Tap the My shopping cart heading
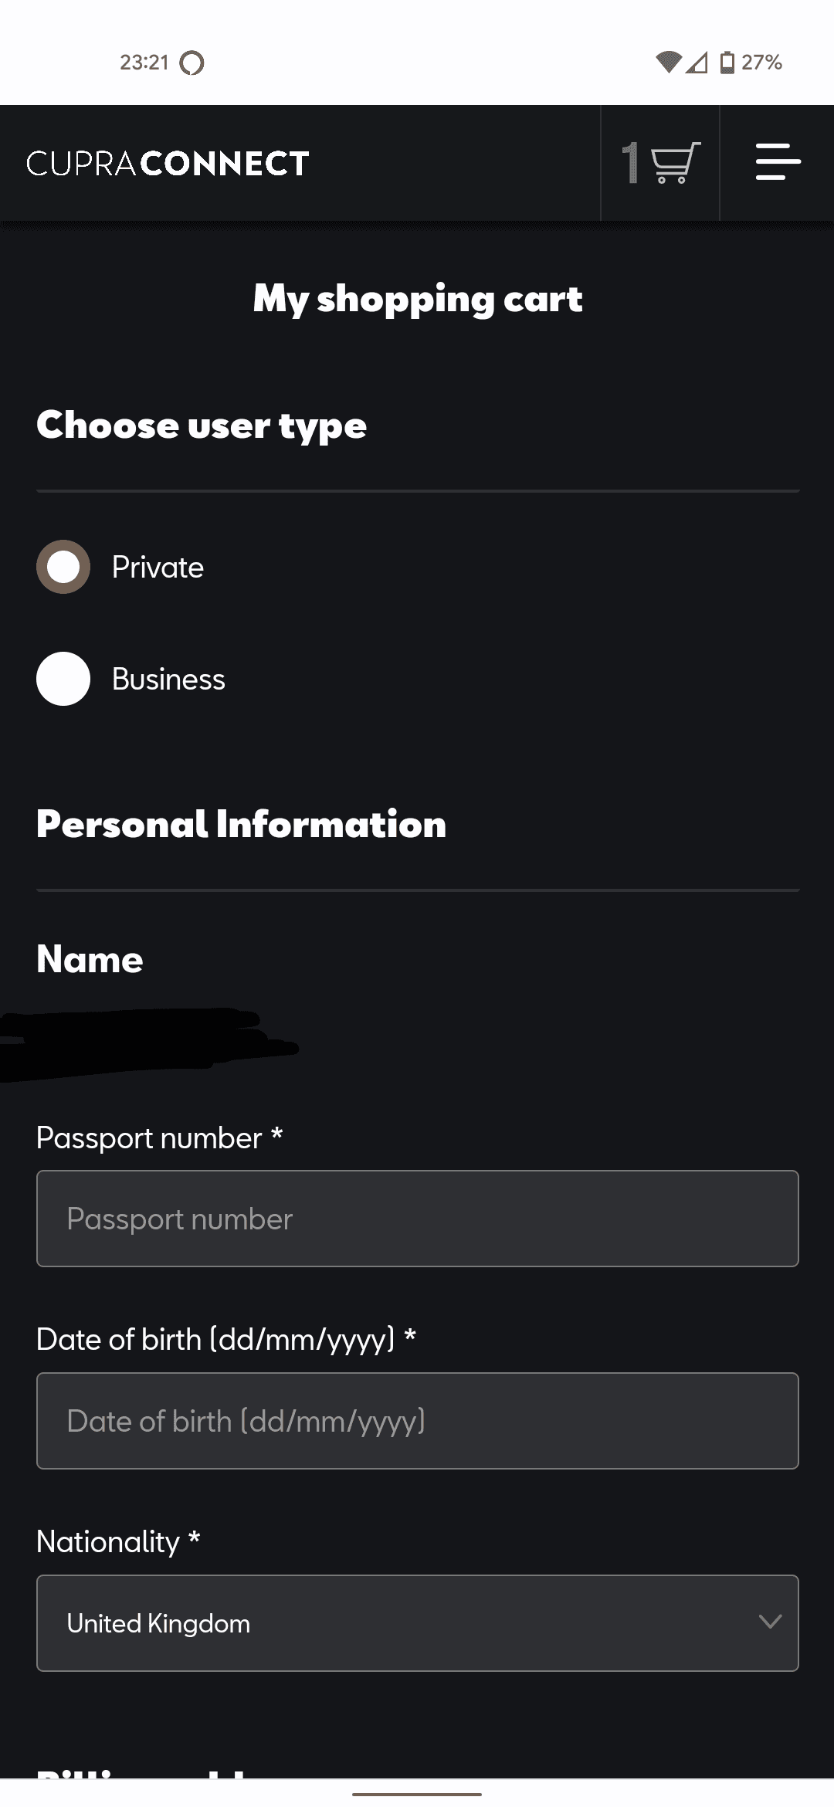The height and width of the screenshot is (1807, 834). (x=417, y=299)
